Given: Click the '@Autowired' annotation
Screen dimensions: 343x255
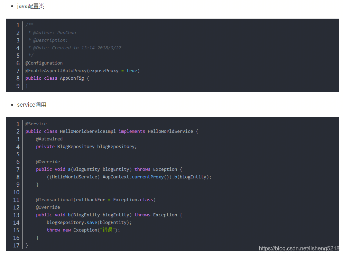Looking at the screenshot, I should point(49,139).
